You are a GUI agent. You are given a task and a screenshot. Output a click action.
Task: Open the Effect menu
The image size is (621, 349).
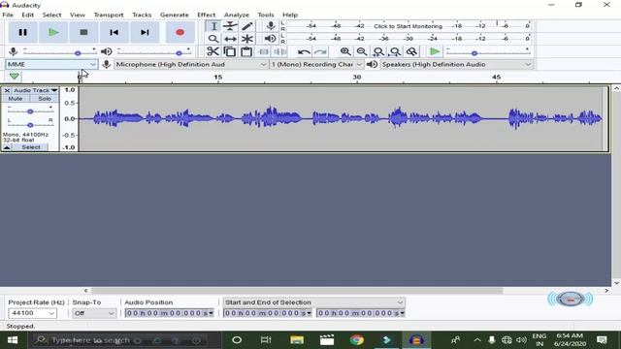click(207, 15)
